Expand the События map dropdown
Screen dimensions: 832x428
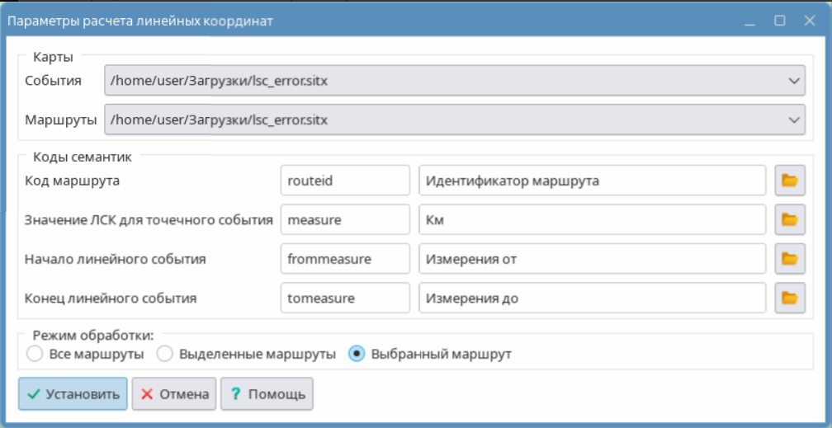click(x=794, y=81)
